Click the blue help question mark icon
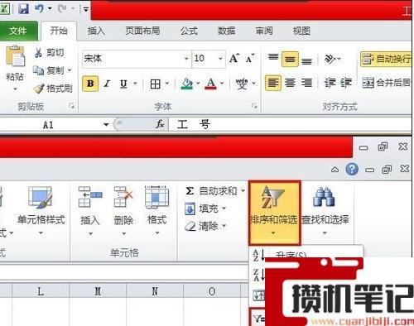 352,169
